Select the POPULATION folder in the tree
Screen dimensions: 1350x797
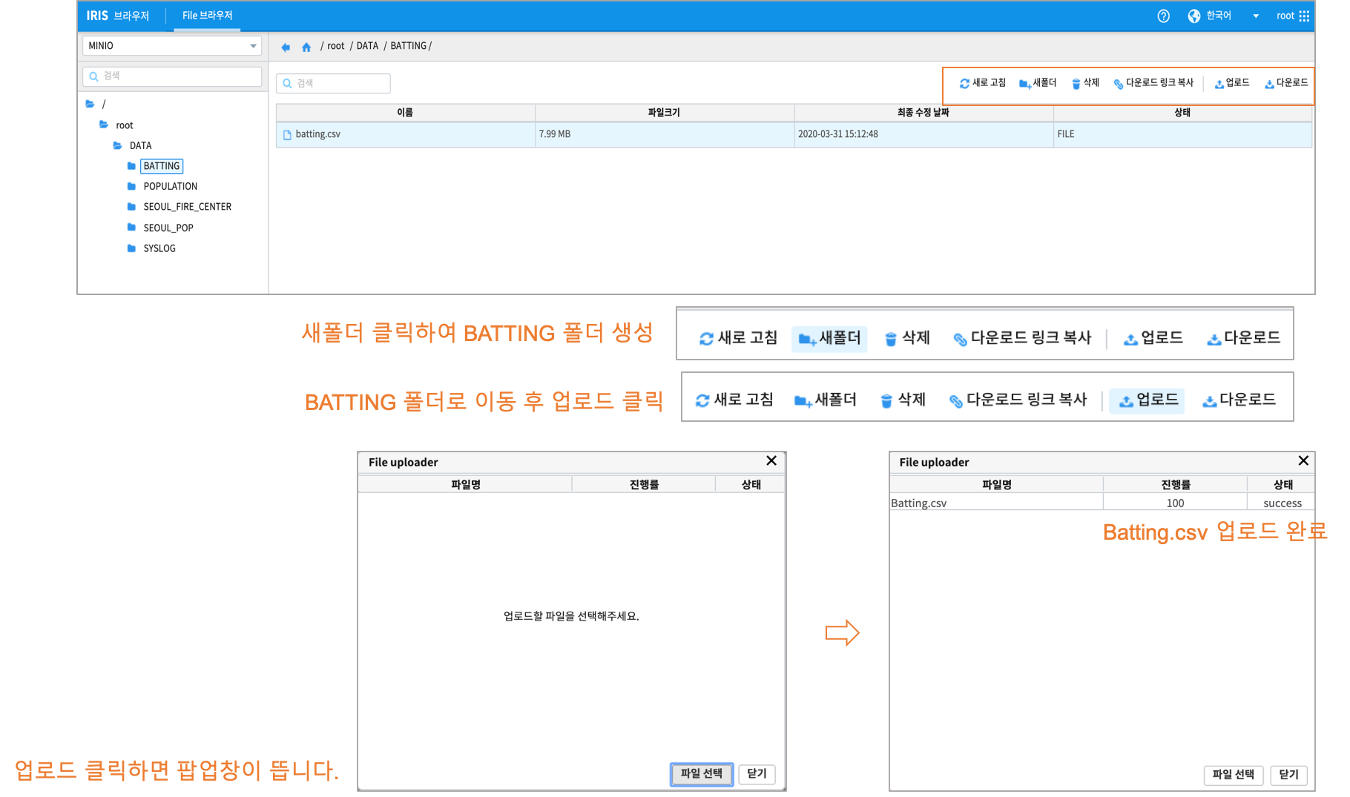[x=170, y=186]
